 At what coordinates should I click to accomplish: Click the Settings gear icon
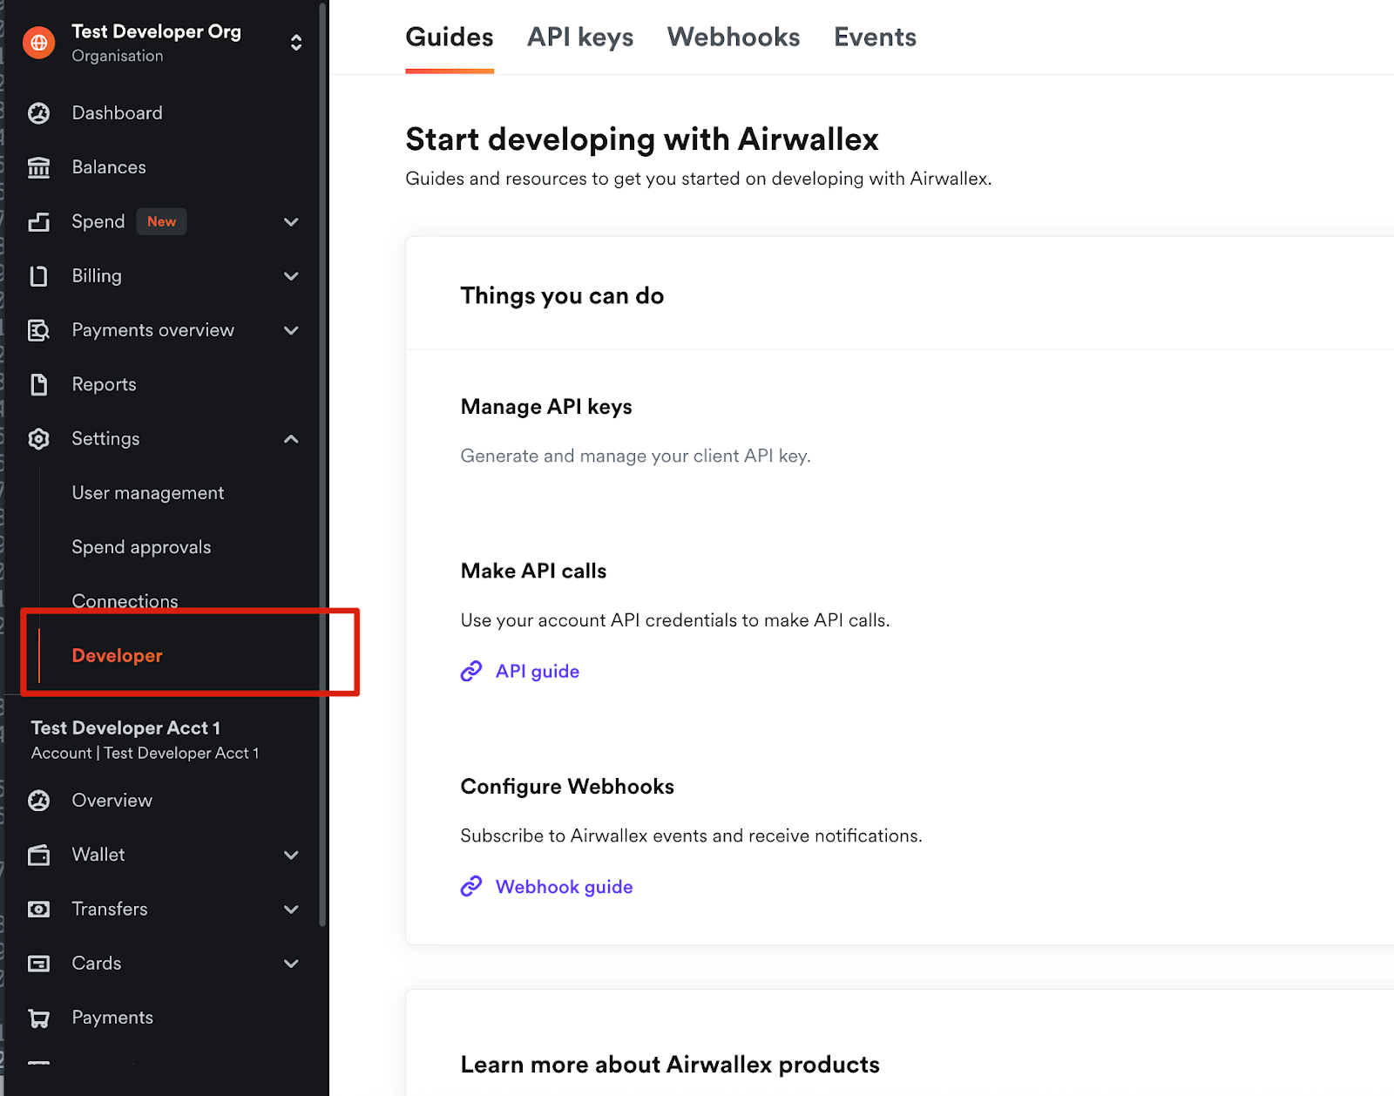coord(38,439)
